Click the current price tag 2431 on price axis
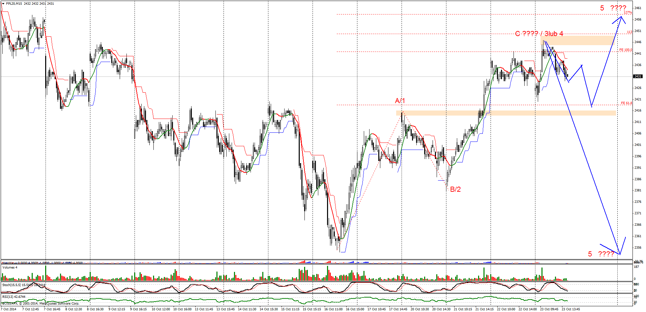The width and height of the screenshot is (646, 312). tap(638, 76)
